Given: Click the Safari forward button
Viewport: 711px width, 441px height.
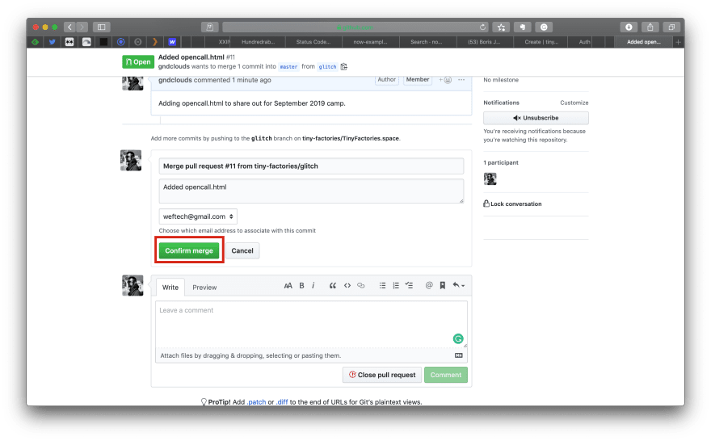Looking at the screenshot, I should [82, 27].
